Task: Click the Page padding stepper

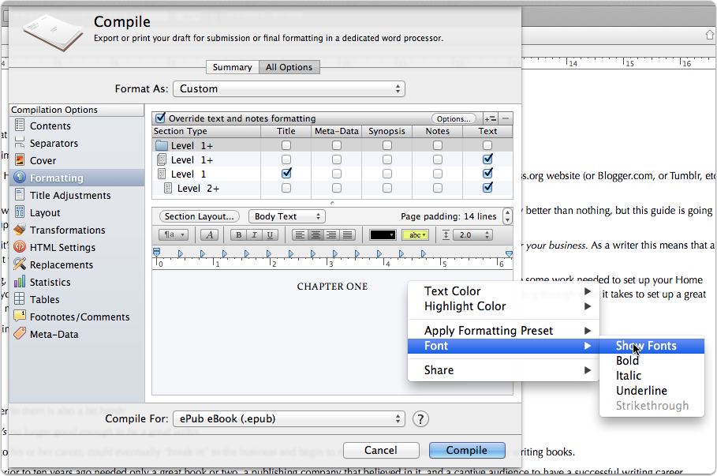Action: coord(505,216)
